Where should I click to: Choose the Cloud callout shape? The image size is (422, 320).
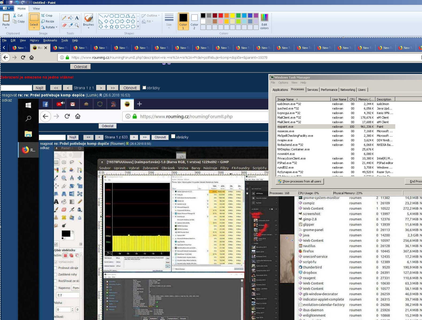(133, 27)
